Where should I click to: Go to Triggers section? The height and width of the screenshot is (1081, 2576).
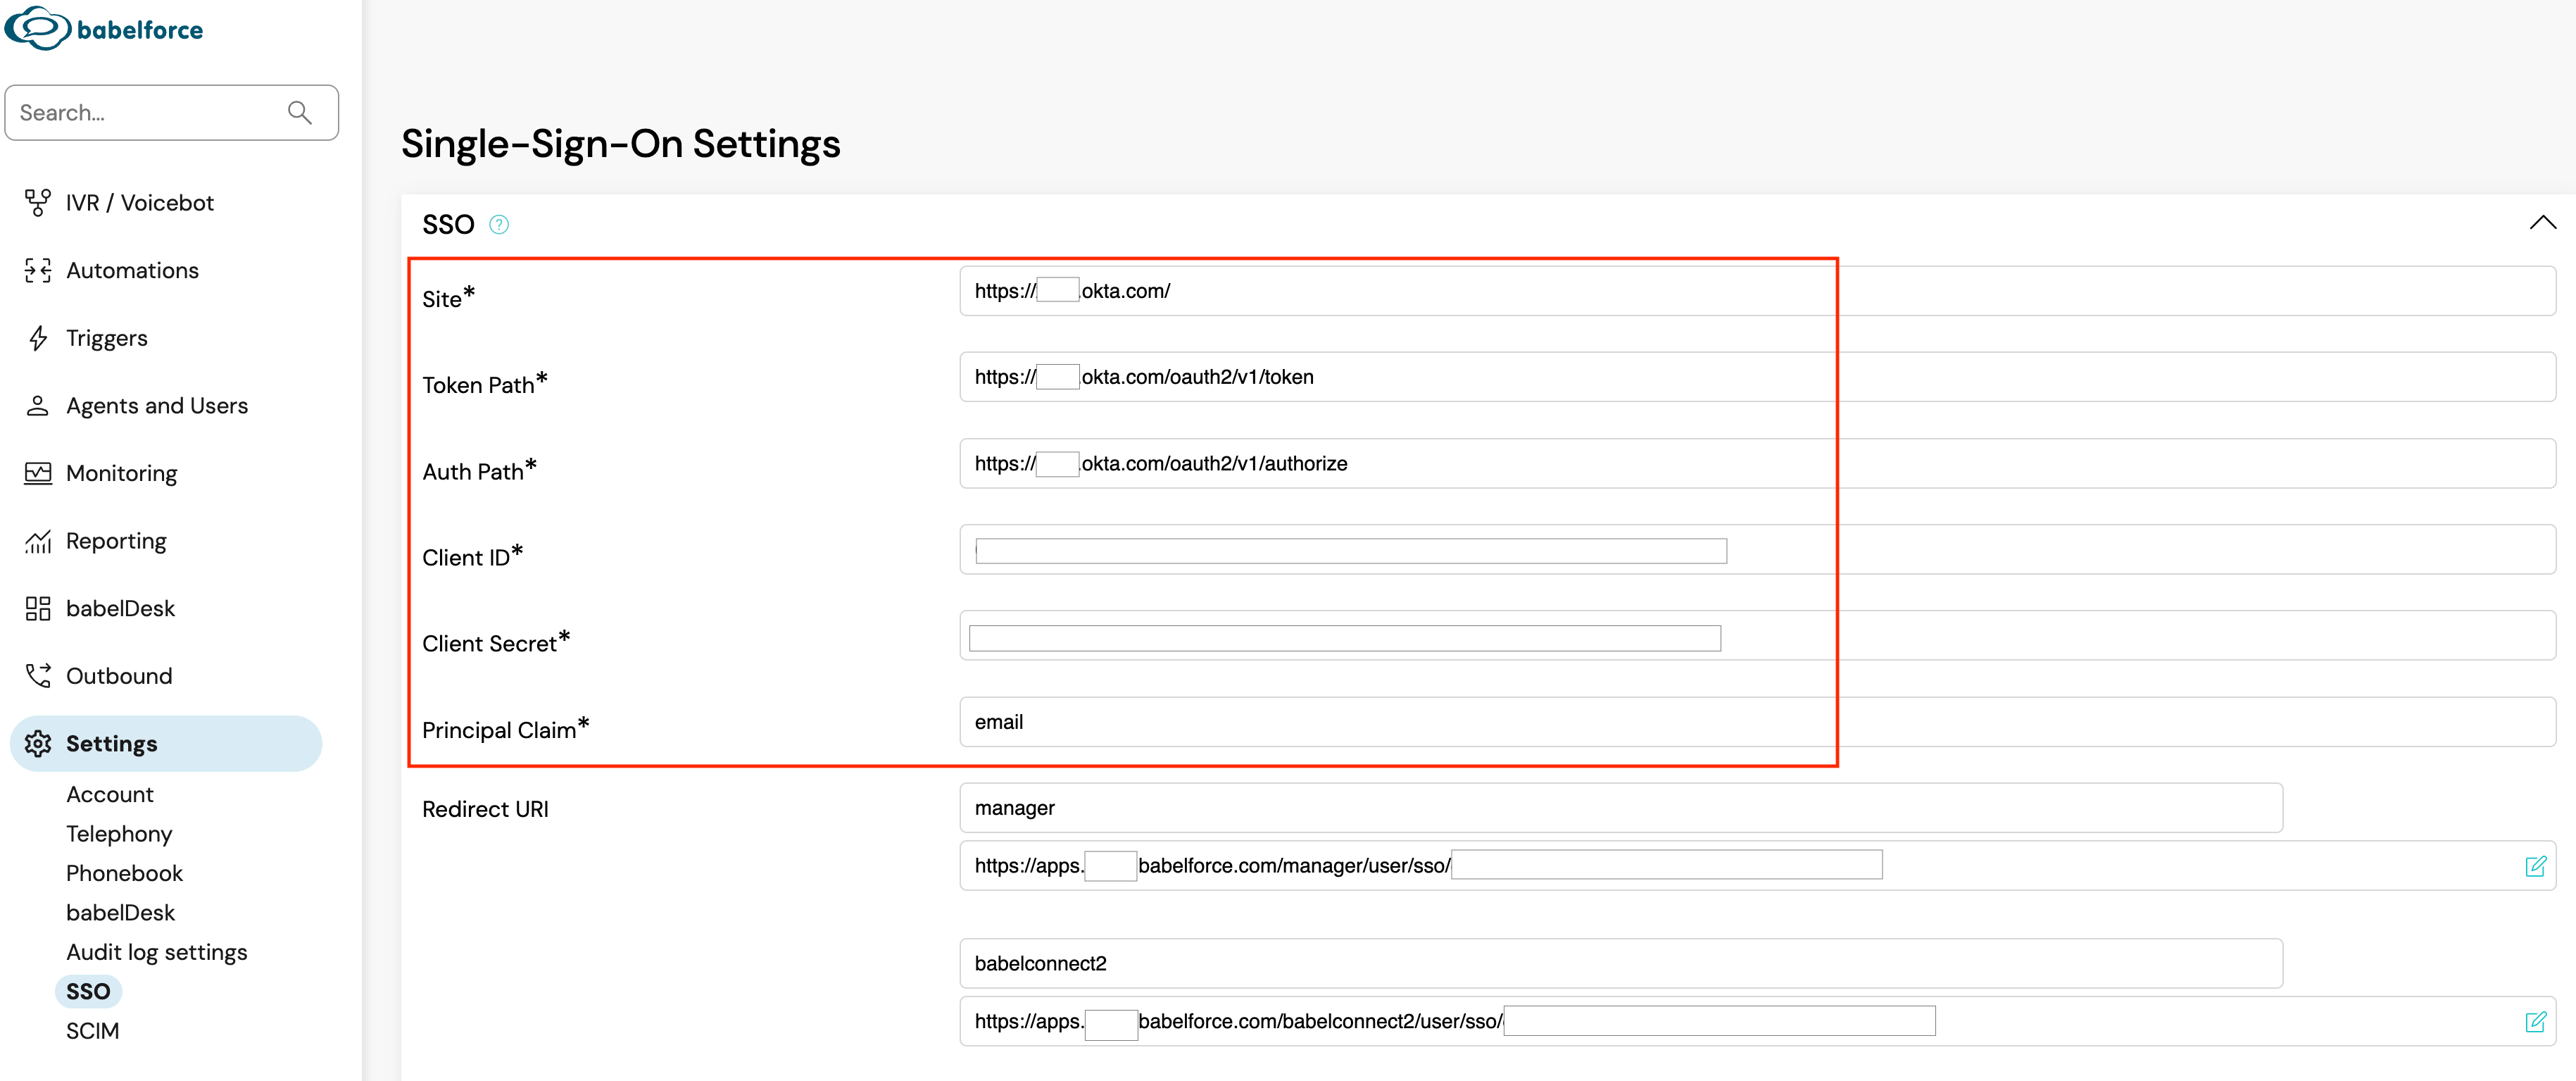click(x=106, y=338)
